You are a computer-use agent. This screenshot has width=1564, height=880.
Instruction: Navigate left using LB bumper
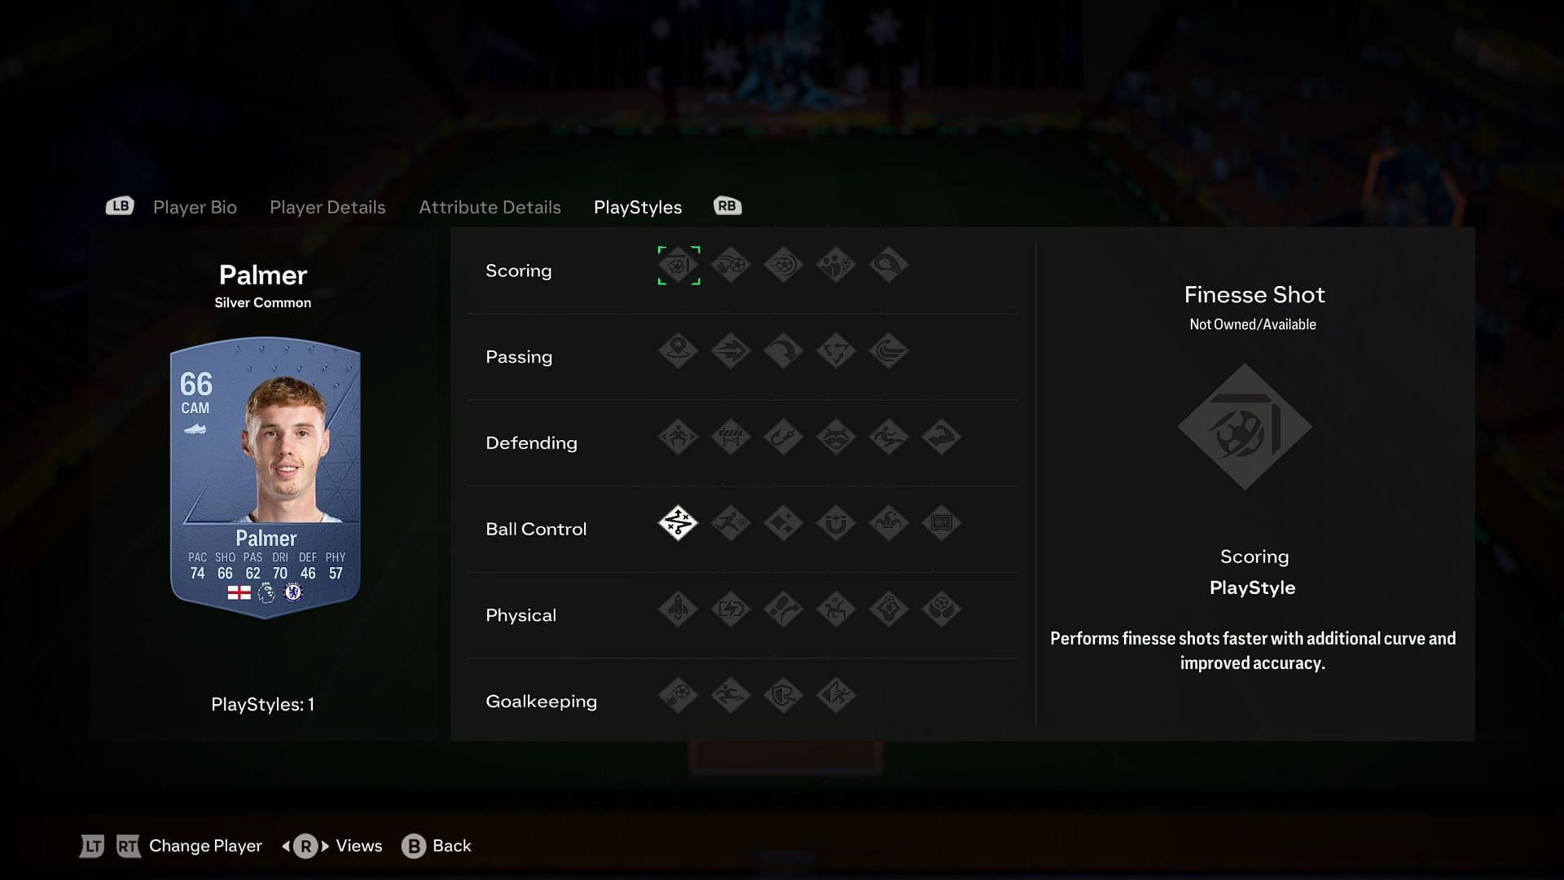[x=118, y=205]
